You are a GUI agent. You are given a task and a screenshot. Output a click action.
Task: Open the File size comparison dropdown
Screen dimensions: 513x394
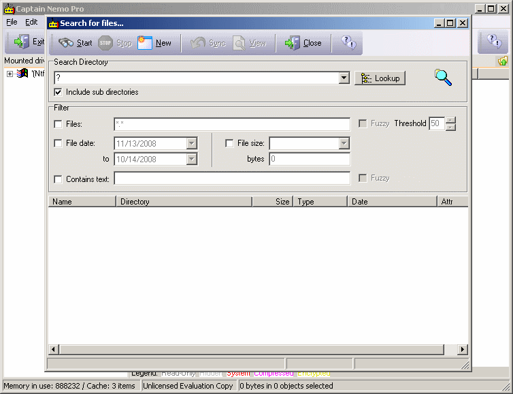tap(344, 143)
